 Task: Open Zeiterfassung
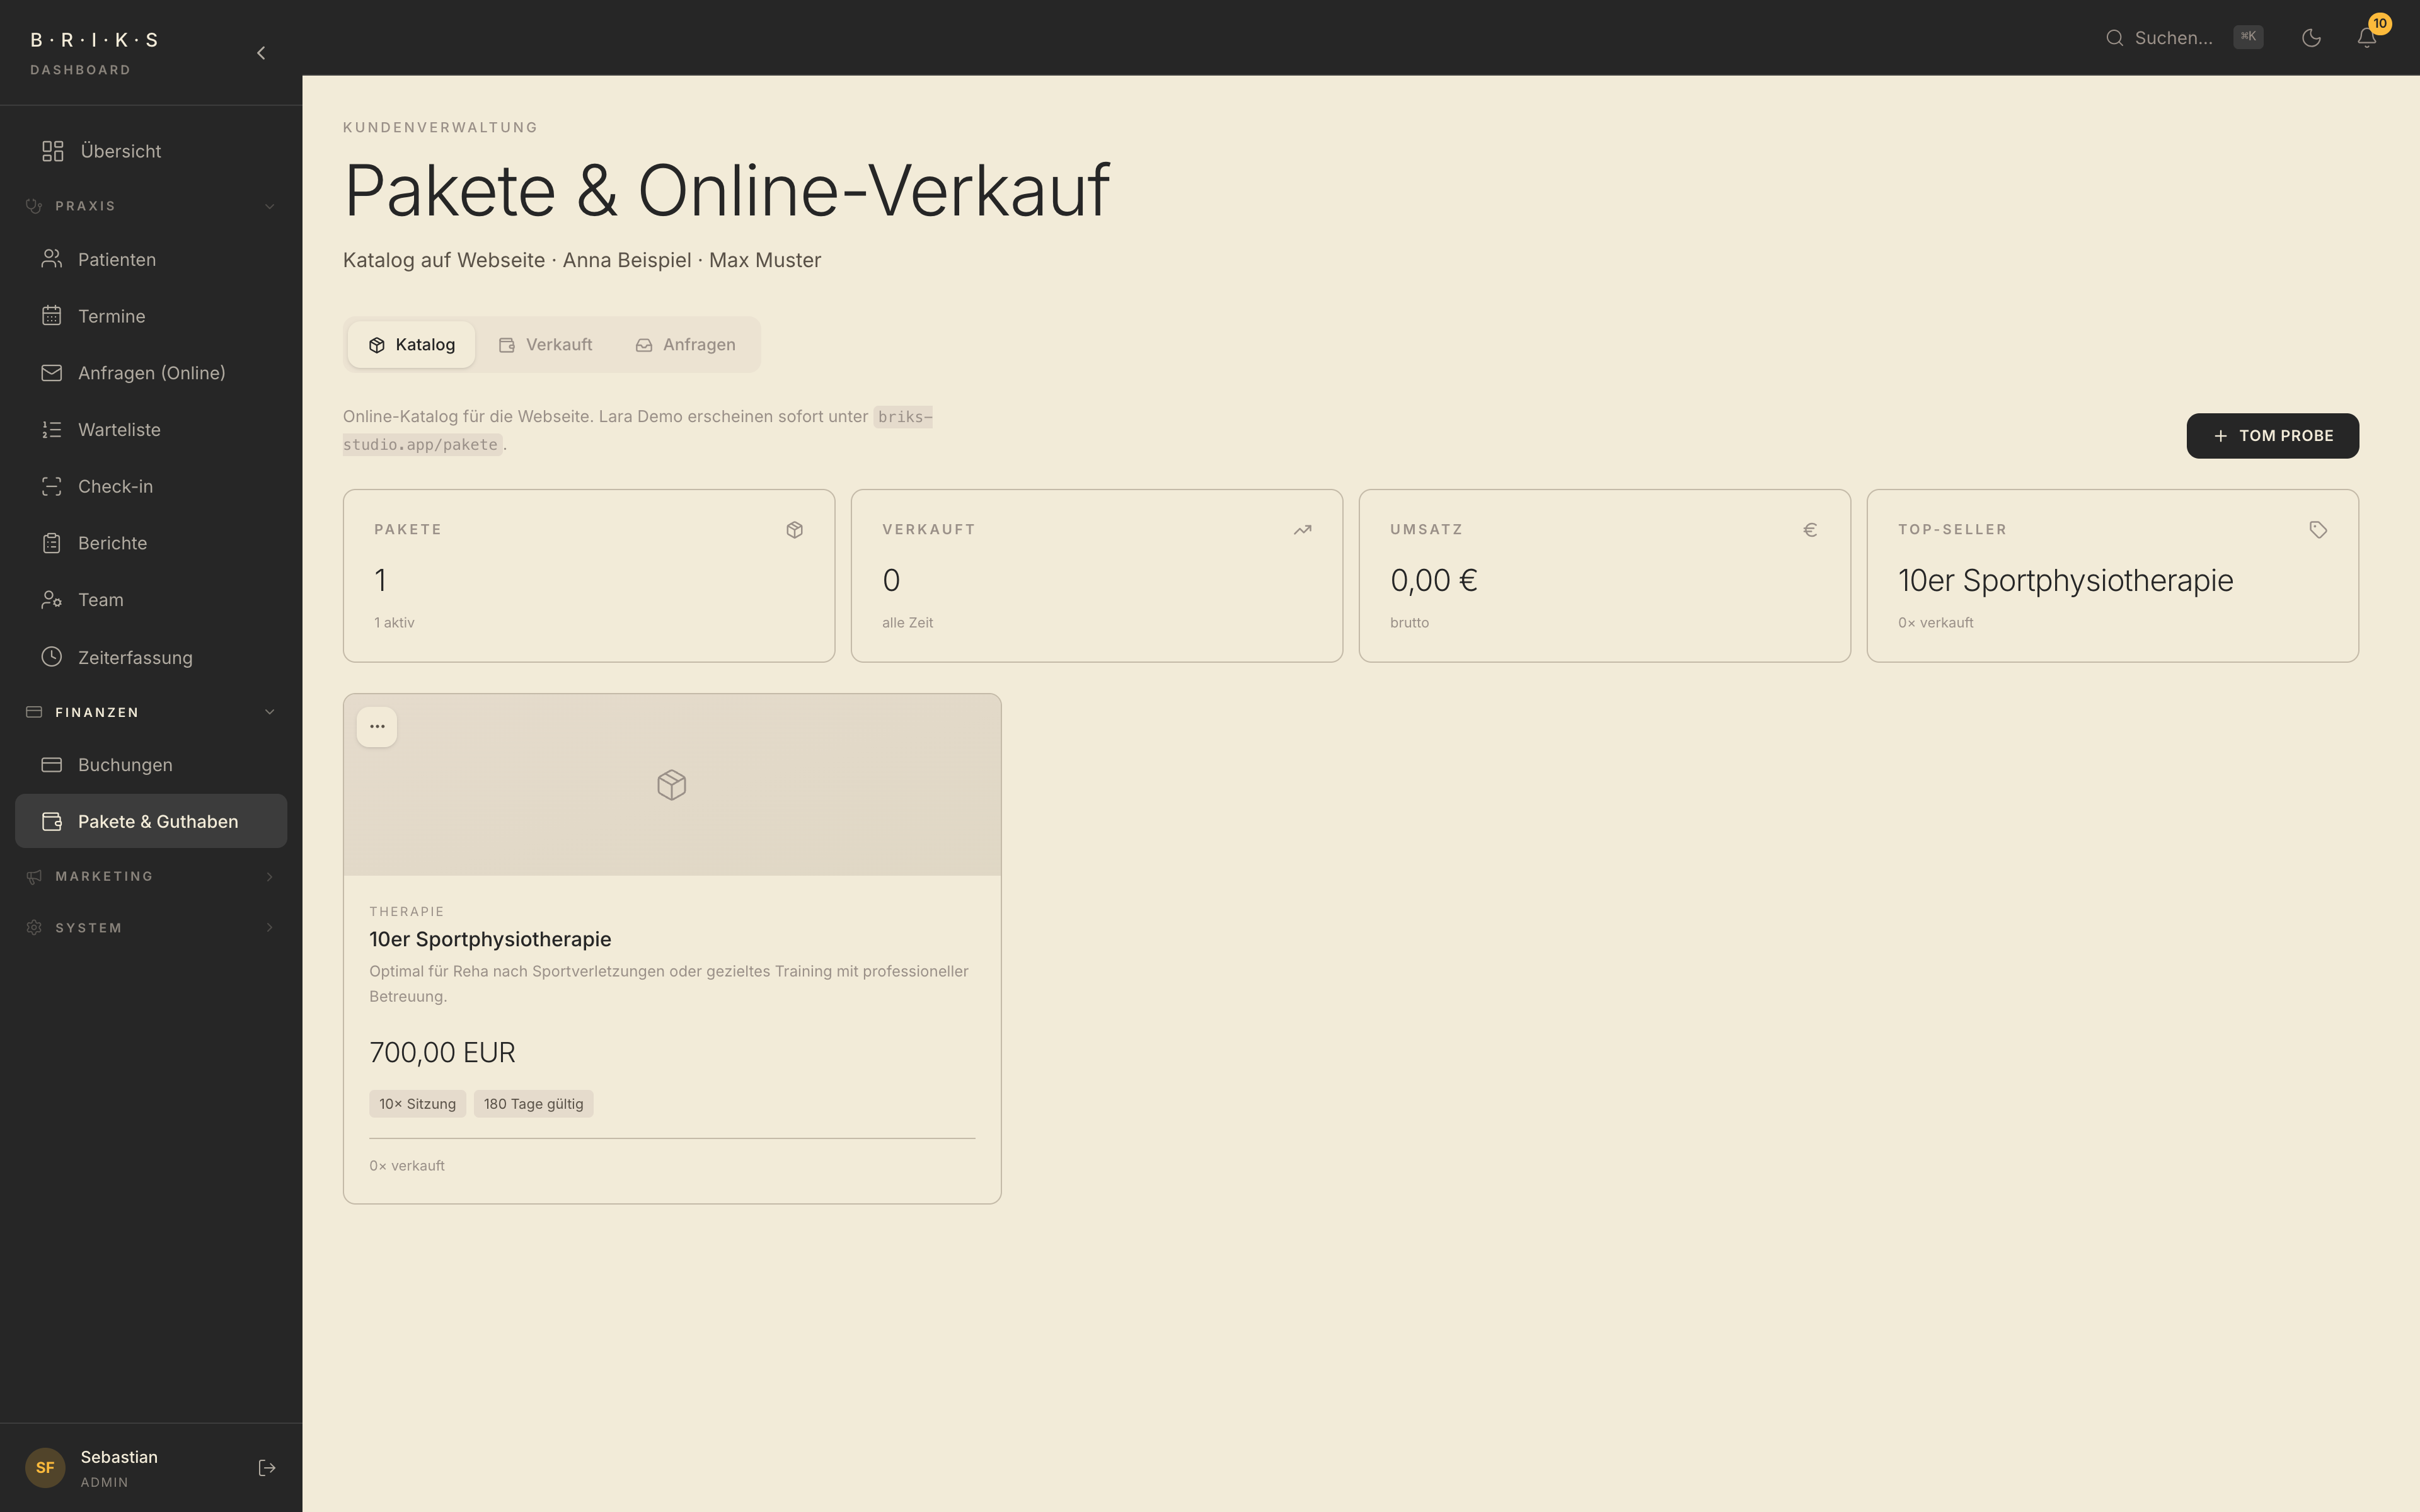(x=151, y=657)
